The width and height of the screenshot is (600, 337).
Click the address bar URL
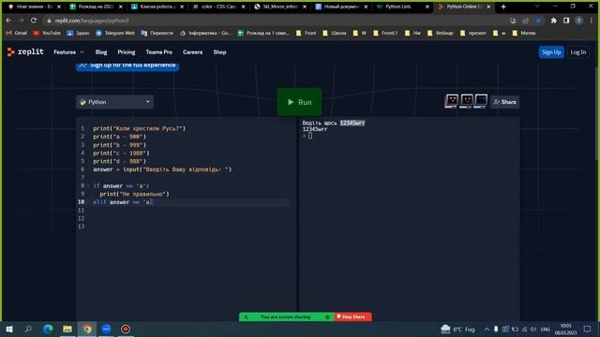click(x=92, y=21)
